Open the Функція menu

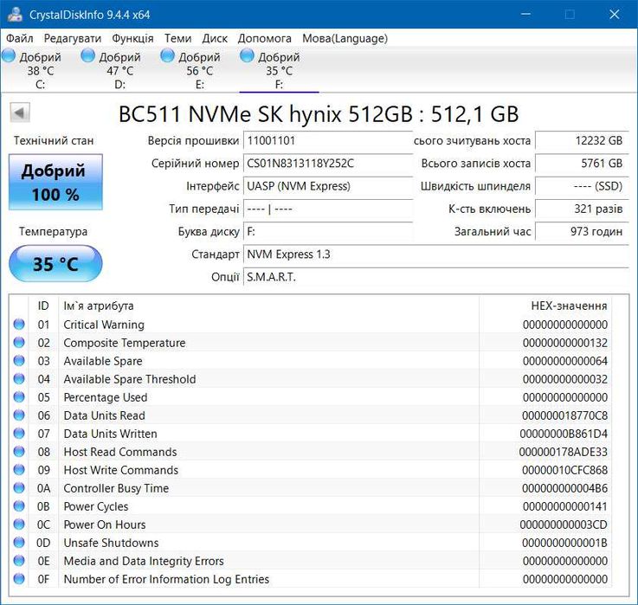(x=132, y=38)
